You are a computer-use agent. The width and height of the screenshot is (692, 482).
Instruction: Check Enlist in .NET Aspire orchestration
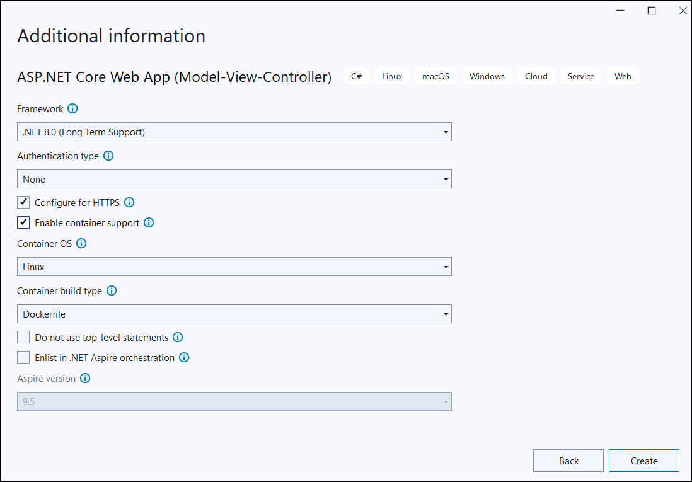tap(23, 357)
